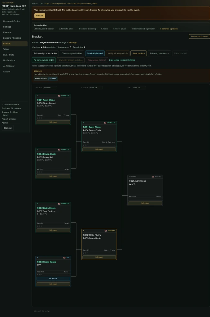
Task: Click Auto-assign open tables
Action: (45, 53)
